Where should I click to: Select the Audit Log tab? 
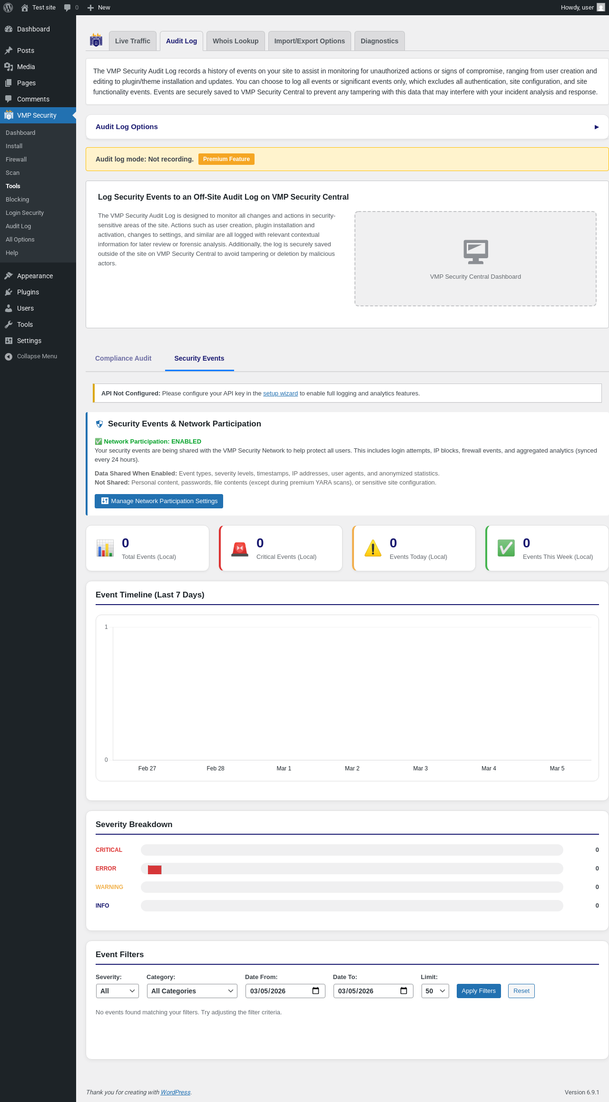tap(181, 41)
